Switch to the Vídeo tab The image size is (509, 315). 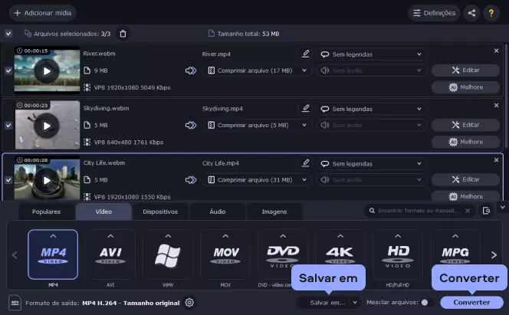103,212
